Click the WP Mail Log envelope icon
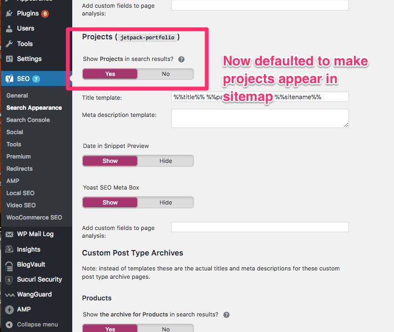The height and width of the screenshot is (332, 394). point(9,234)
